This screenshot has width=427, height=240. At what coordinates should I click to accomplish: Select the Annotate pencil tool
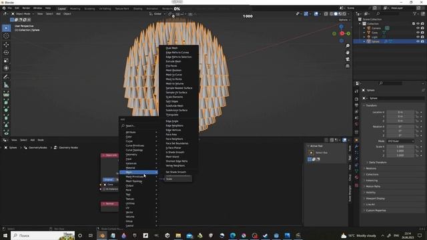pyautogui.click(x=6, y=77)
